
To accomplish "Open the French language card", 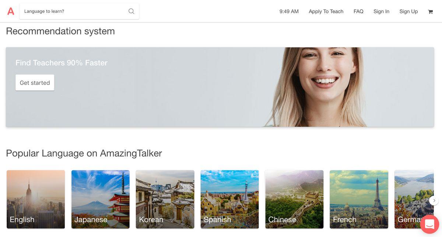I will coord(359,199).
